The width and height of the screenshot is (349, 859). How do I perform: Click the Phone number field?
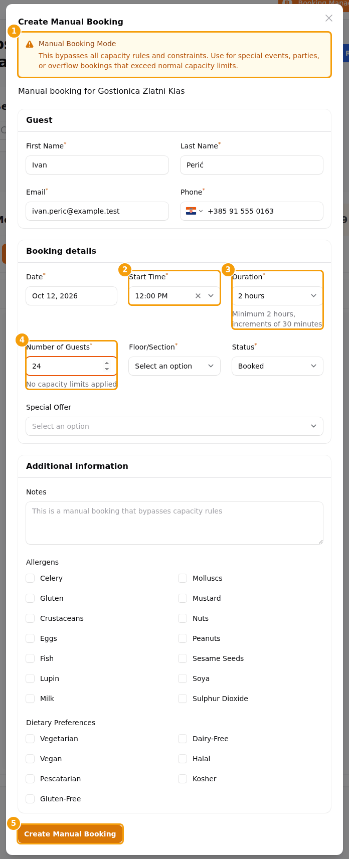tap(263, 211)
